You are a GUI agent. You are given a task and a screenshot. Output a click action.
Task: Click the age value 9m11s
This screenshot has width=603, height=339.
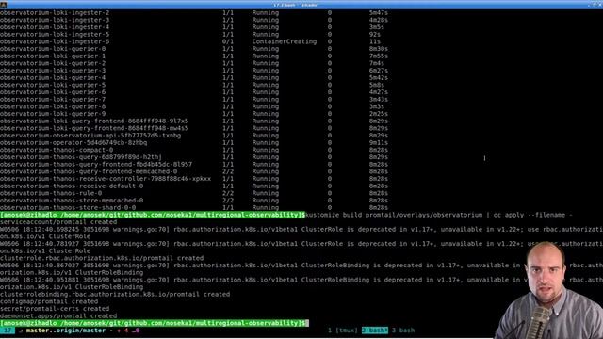coord(379,142)
